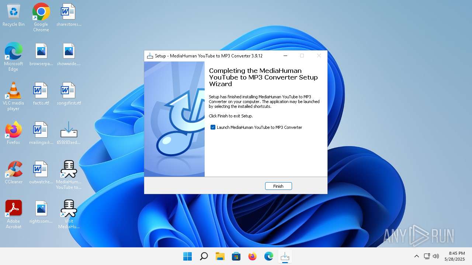Select the rightssom image file icon
The height and width of the screenshot is (265, 472).
click(x=41, y=212)
